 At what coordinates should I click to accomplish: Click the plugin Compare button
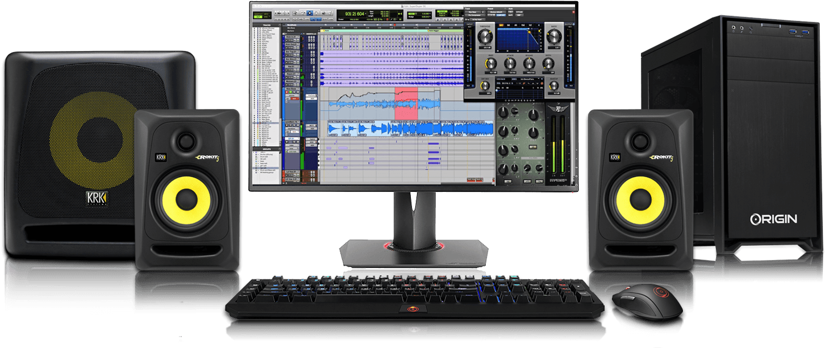pos(501,15)
